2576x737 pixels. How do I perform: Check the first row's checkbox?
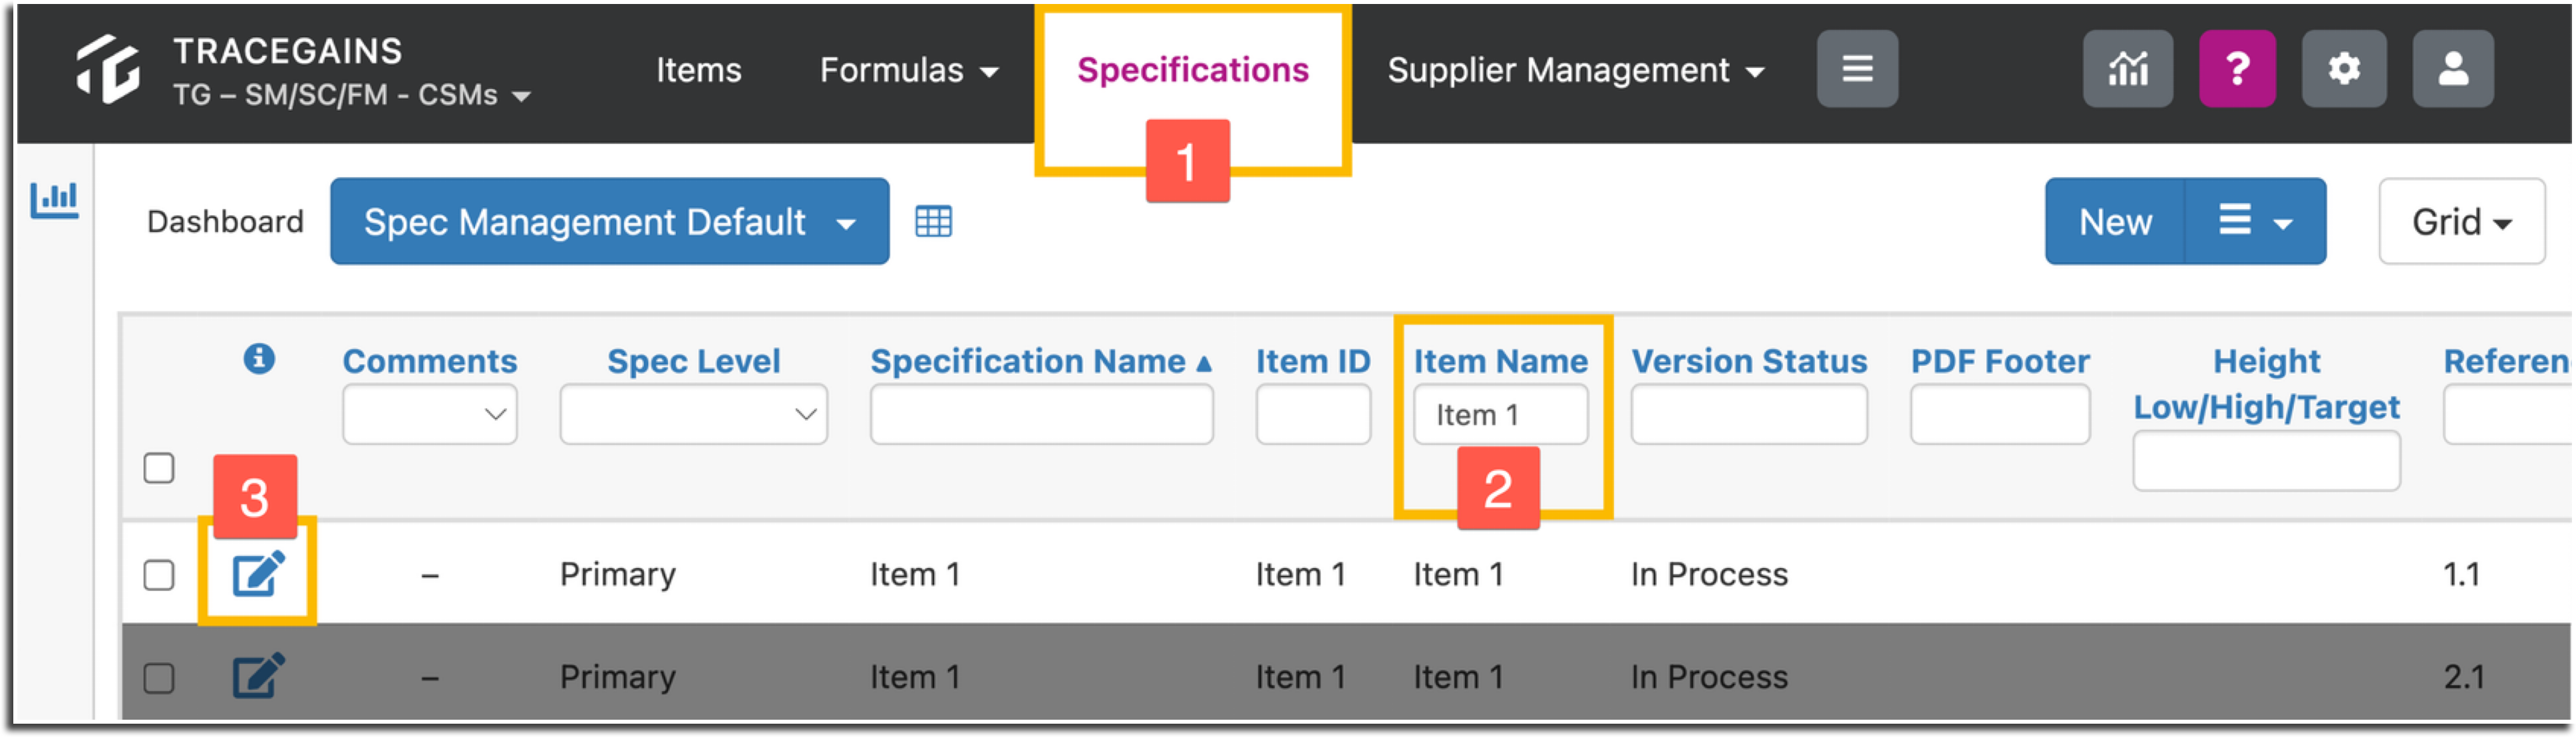pyautogui.click(x=159, y=575)
